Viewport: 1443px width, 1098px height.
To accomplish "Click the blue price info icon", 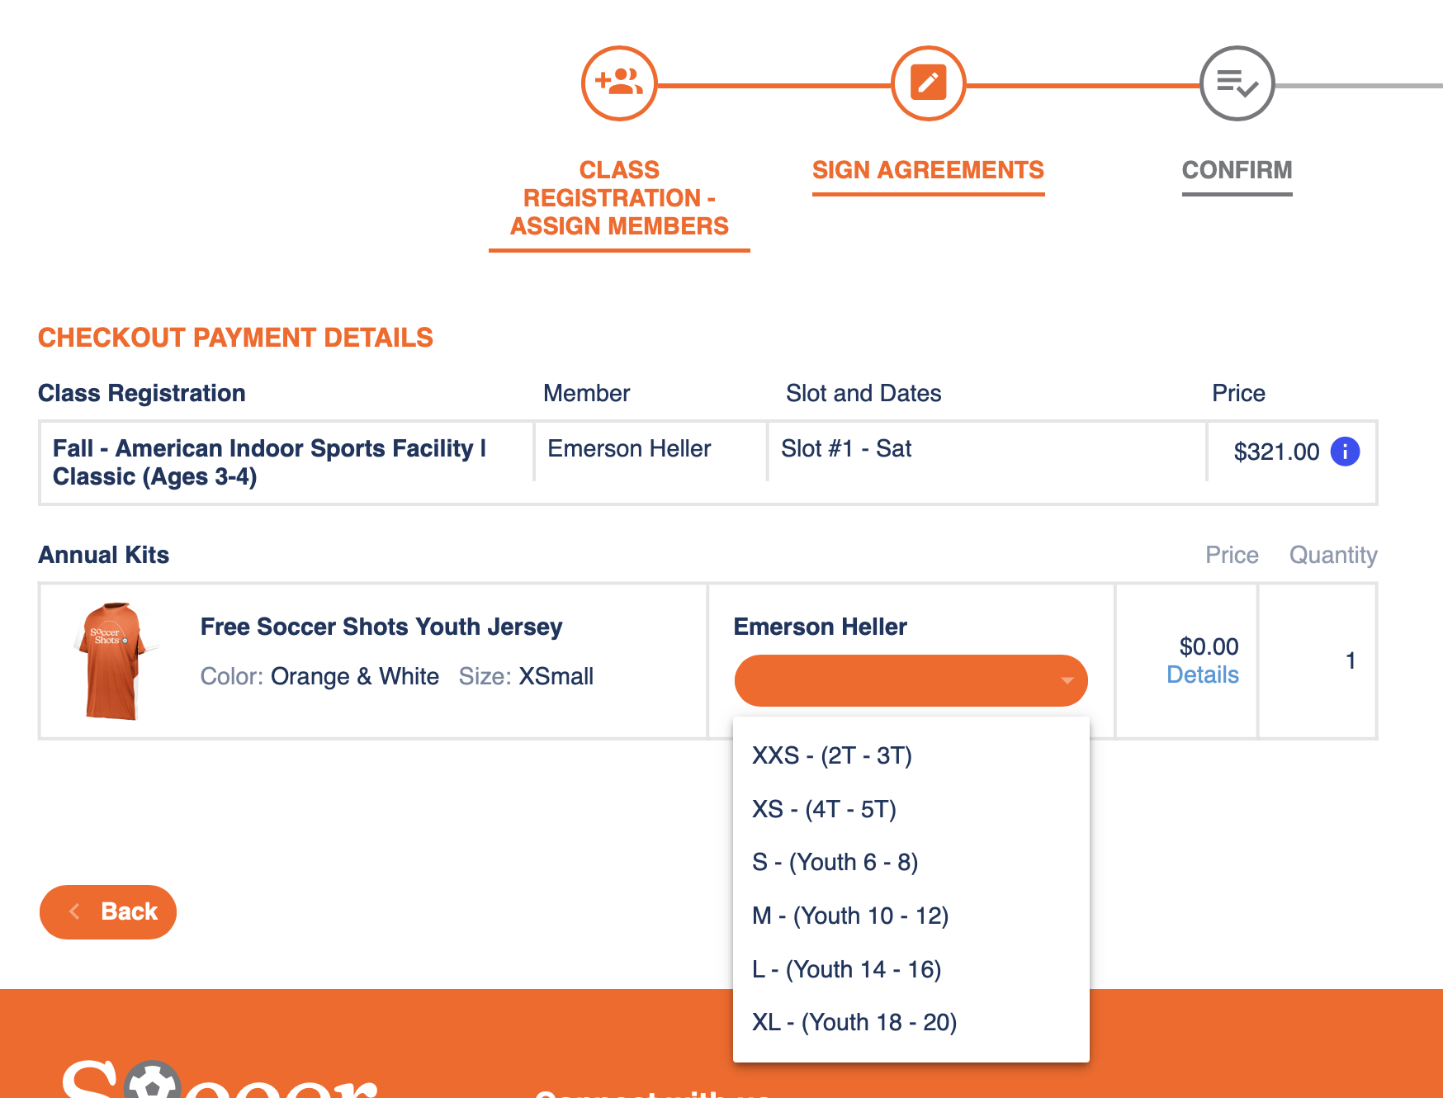I will pyautogui.click(x=1345, y=452).
